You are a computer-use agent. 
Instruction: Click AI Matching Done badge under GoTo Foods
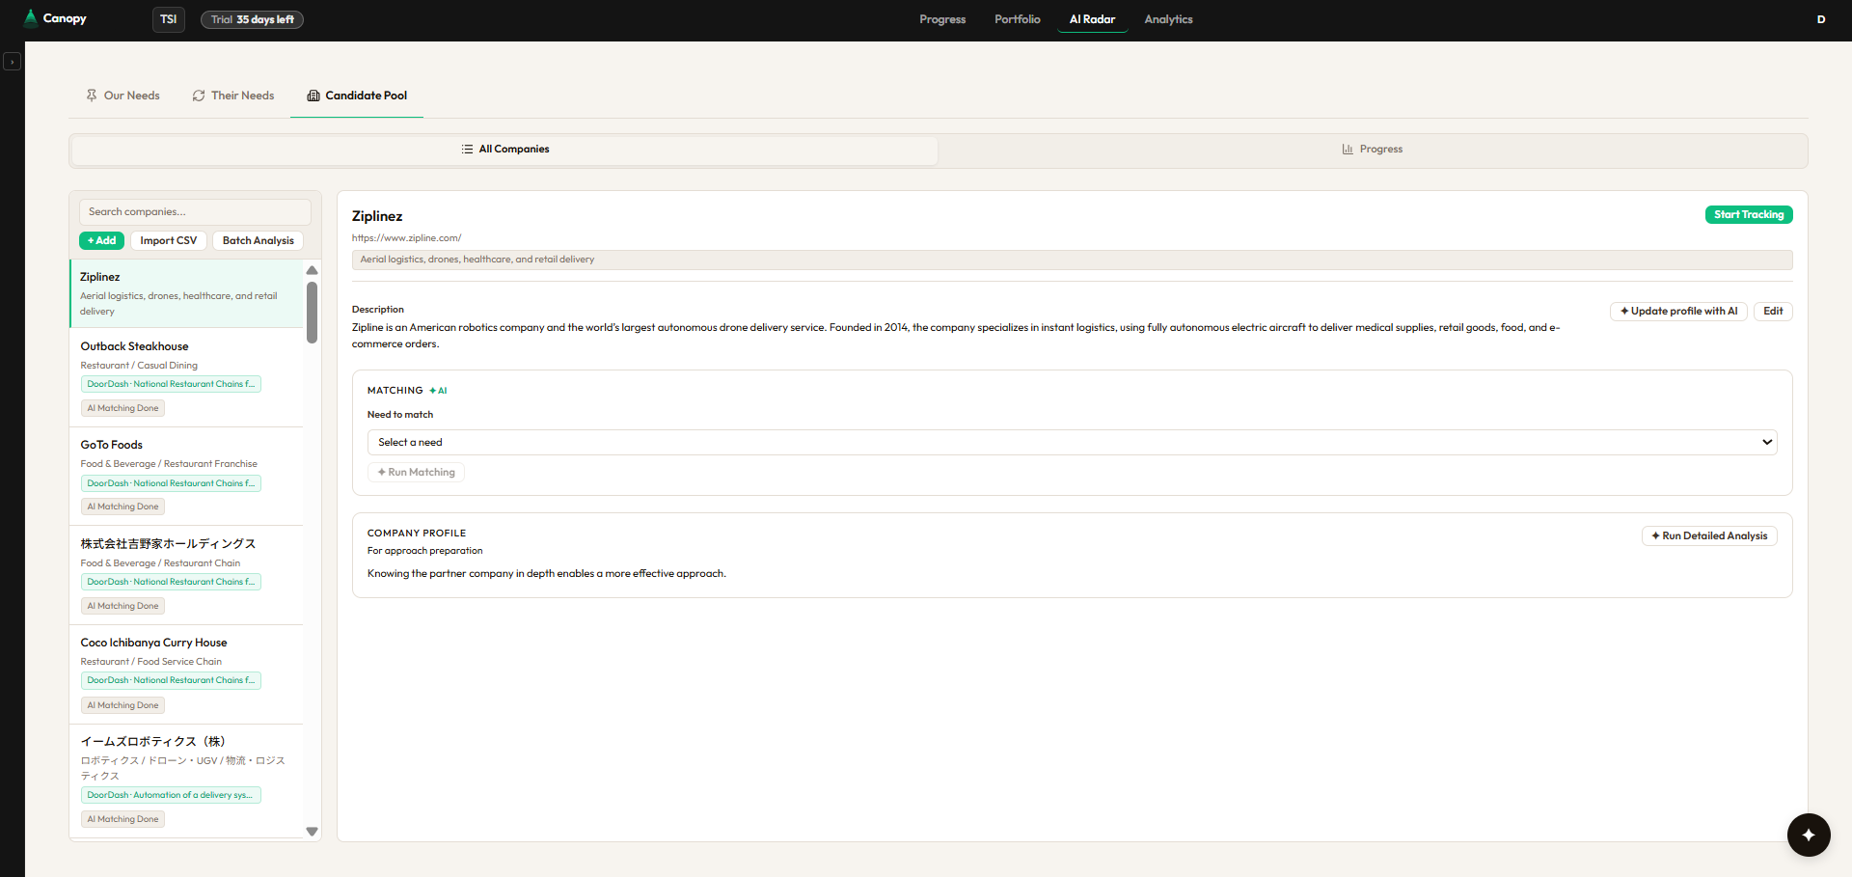pos(123,507)
